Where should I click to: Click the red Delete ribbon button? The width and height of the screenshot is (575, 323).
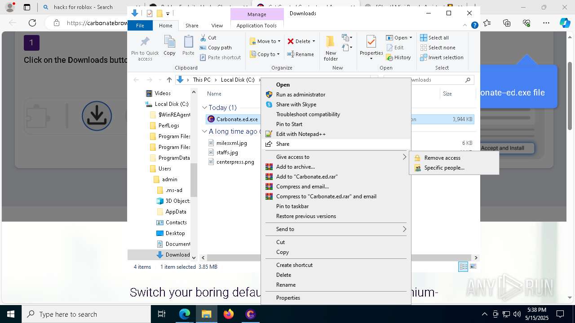[299, 41]
